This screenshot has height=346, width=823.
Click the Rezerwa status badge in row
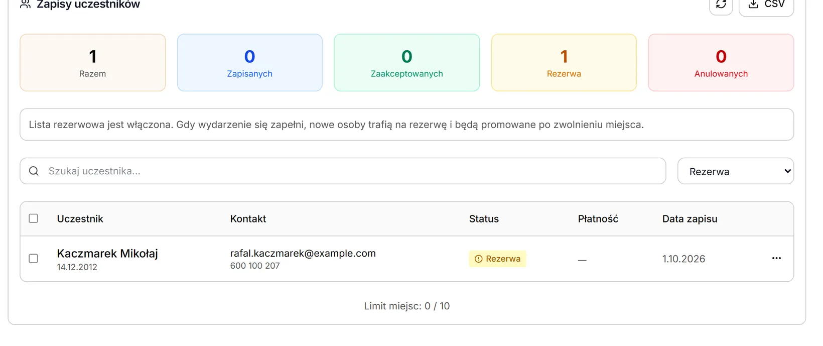point(497,259)
